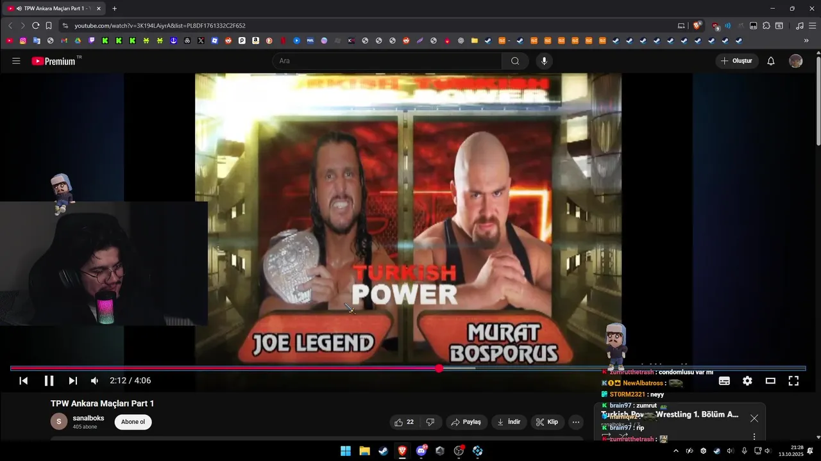Open media control music note icon
This screenshot has width=821, height=461.
799,26
